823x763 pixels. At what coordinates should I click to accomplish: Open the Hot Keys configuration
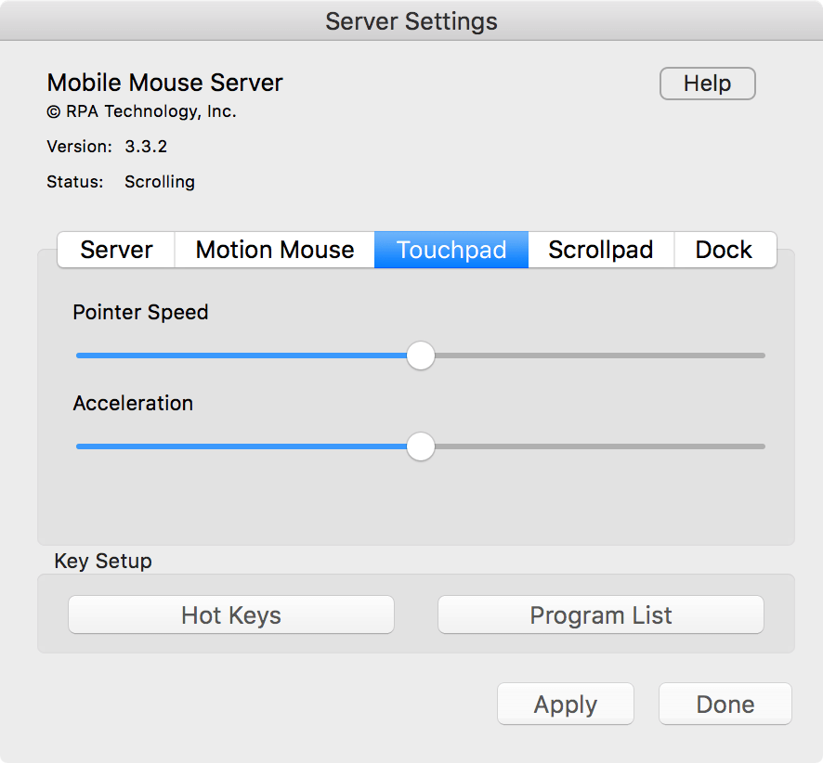pyautogui.click(x=230, y=614)
